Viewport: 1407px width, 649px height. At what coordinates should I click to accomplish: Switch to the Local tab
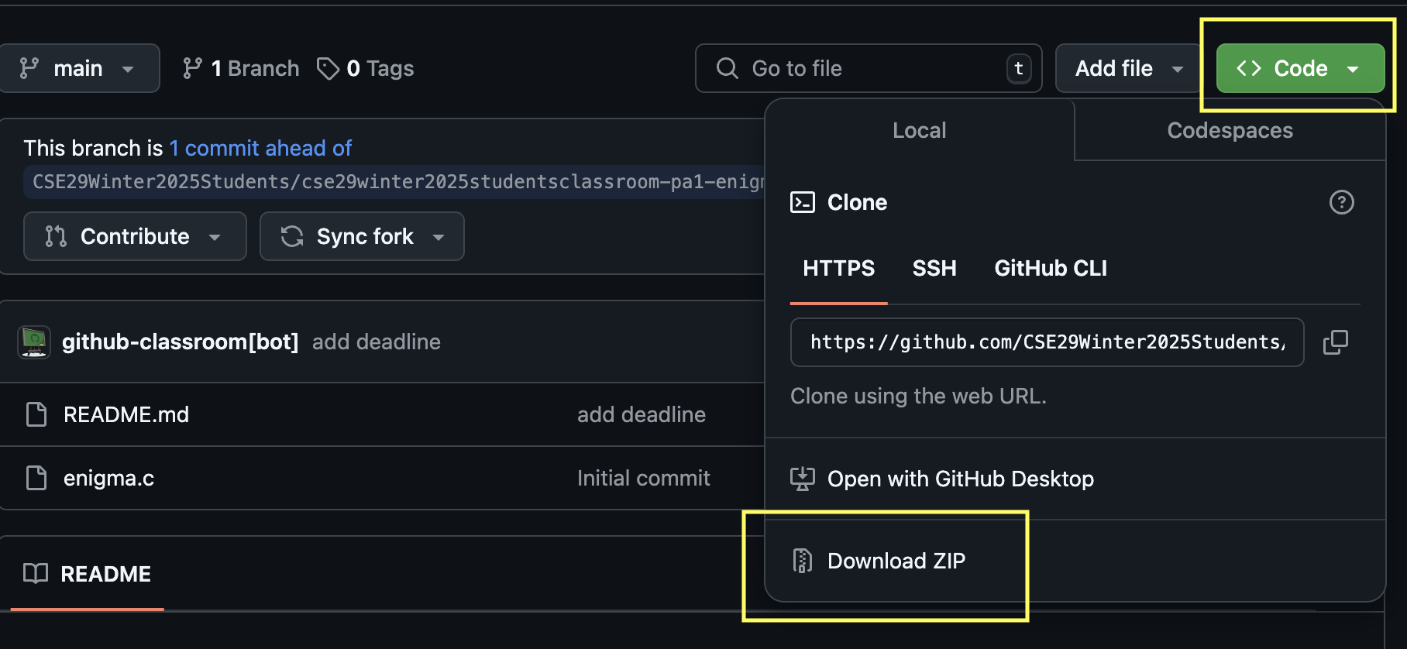pyautogui.click(x=919, y=130)
